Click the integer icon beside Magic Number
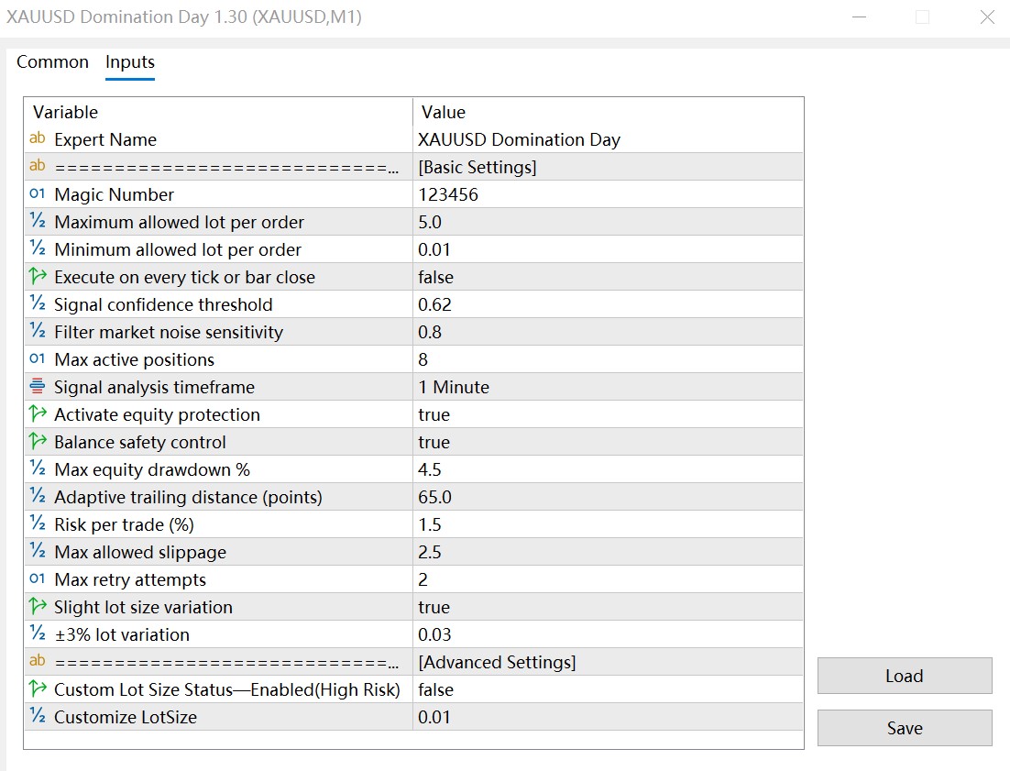 (38, 194)
